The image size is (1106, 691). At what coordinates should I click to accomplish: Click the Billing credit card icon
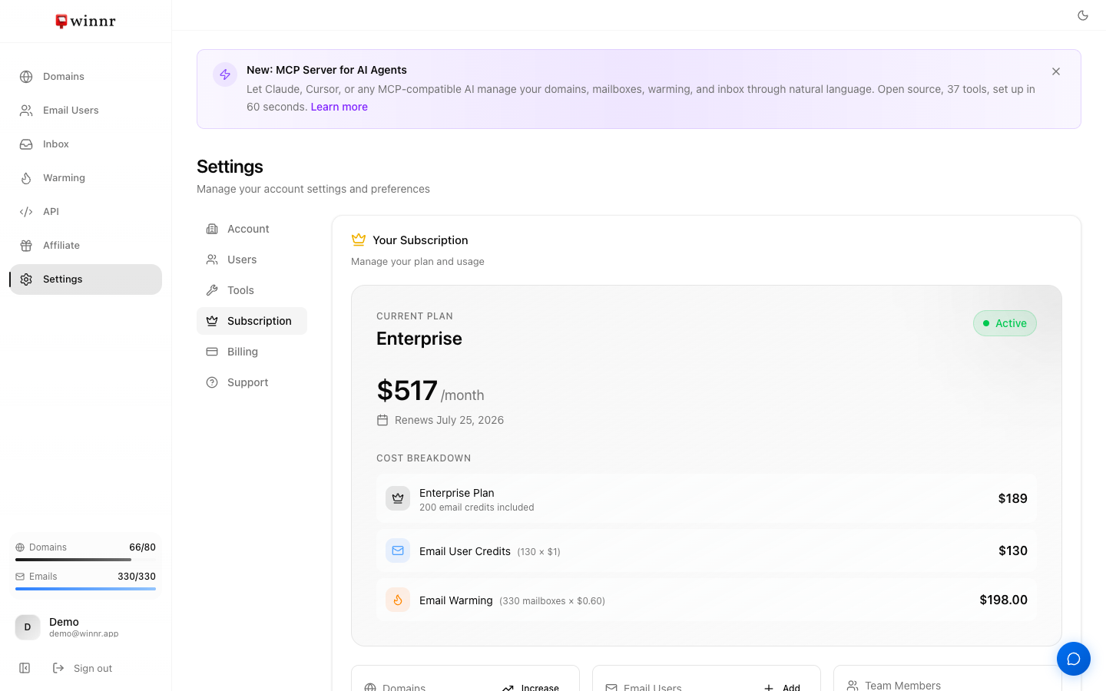[212, 352]
